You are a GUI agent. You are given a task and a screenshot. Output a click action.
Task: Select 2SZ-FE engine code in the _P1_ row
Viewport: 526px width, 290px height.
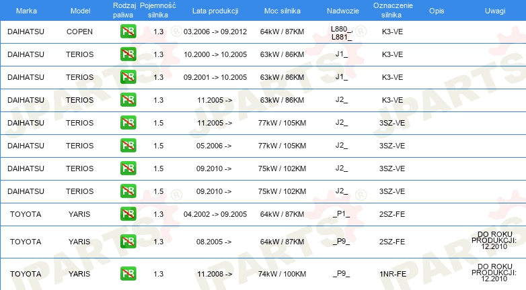pyautogui.click(x=392, y=214)
